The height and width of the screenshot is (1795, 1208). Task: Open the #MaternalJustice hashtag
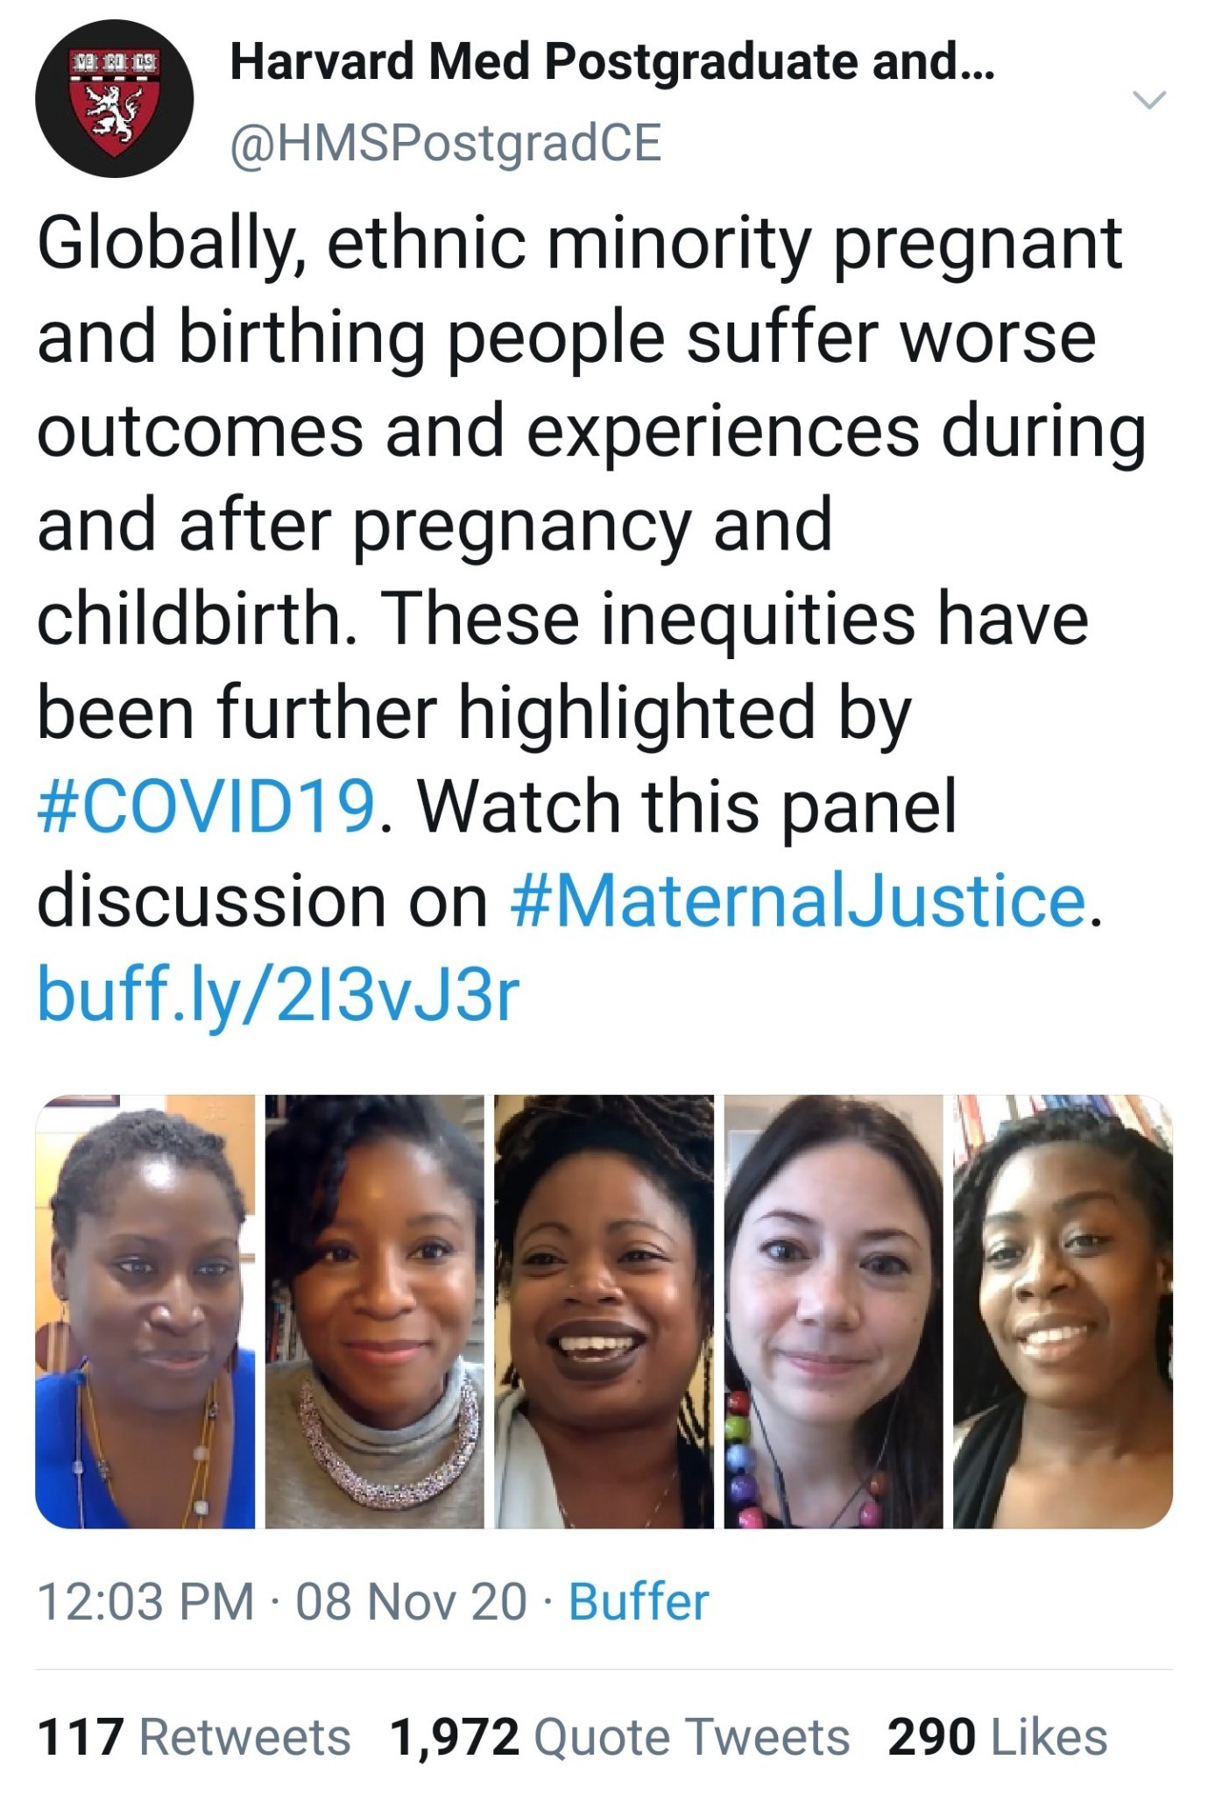pyautogui.click(x=798, y=901)
